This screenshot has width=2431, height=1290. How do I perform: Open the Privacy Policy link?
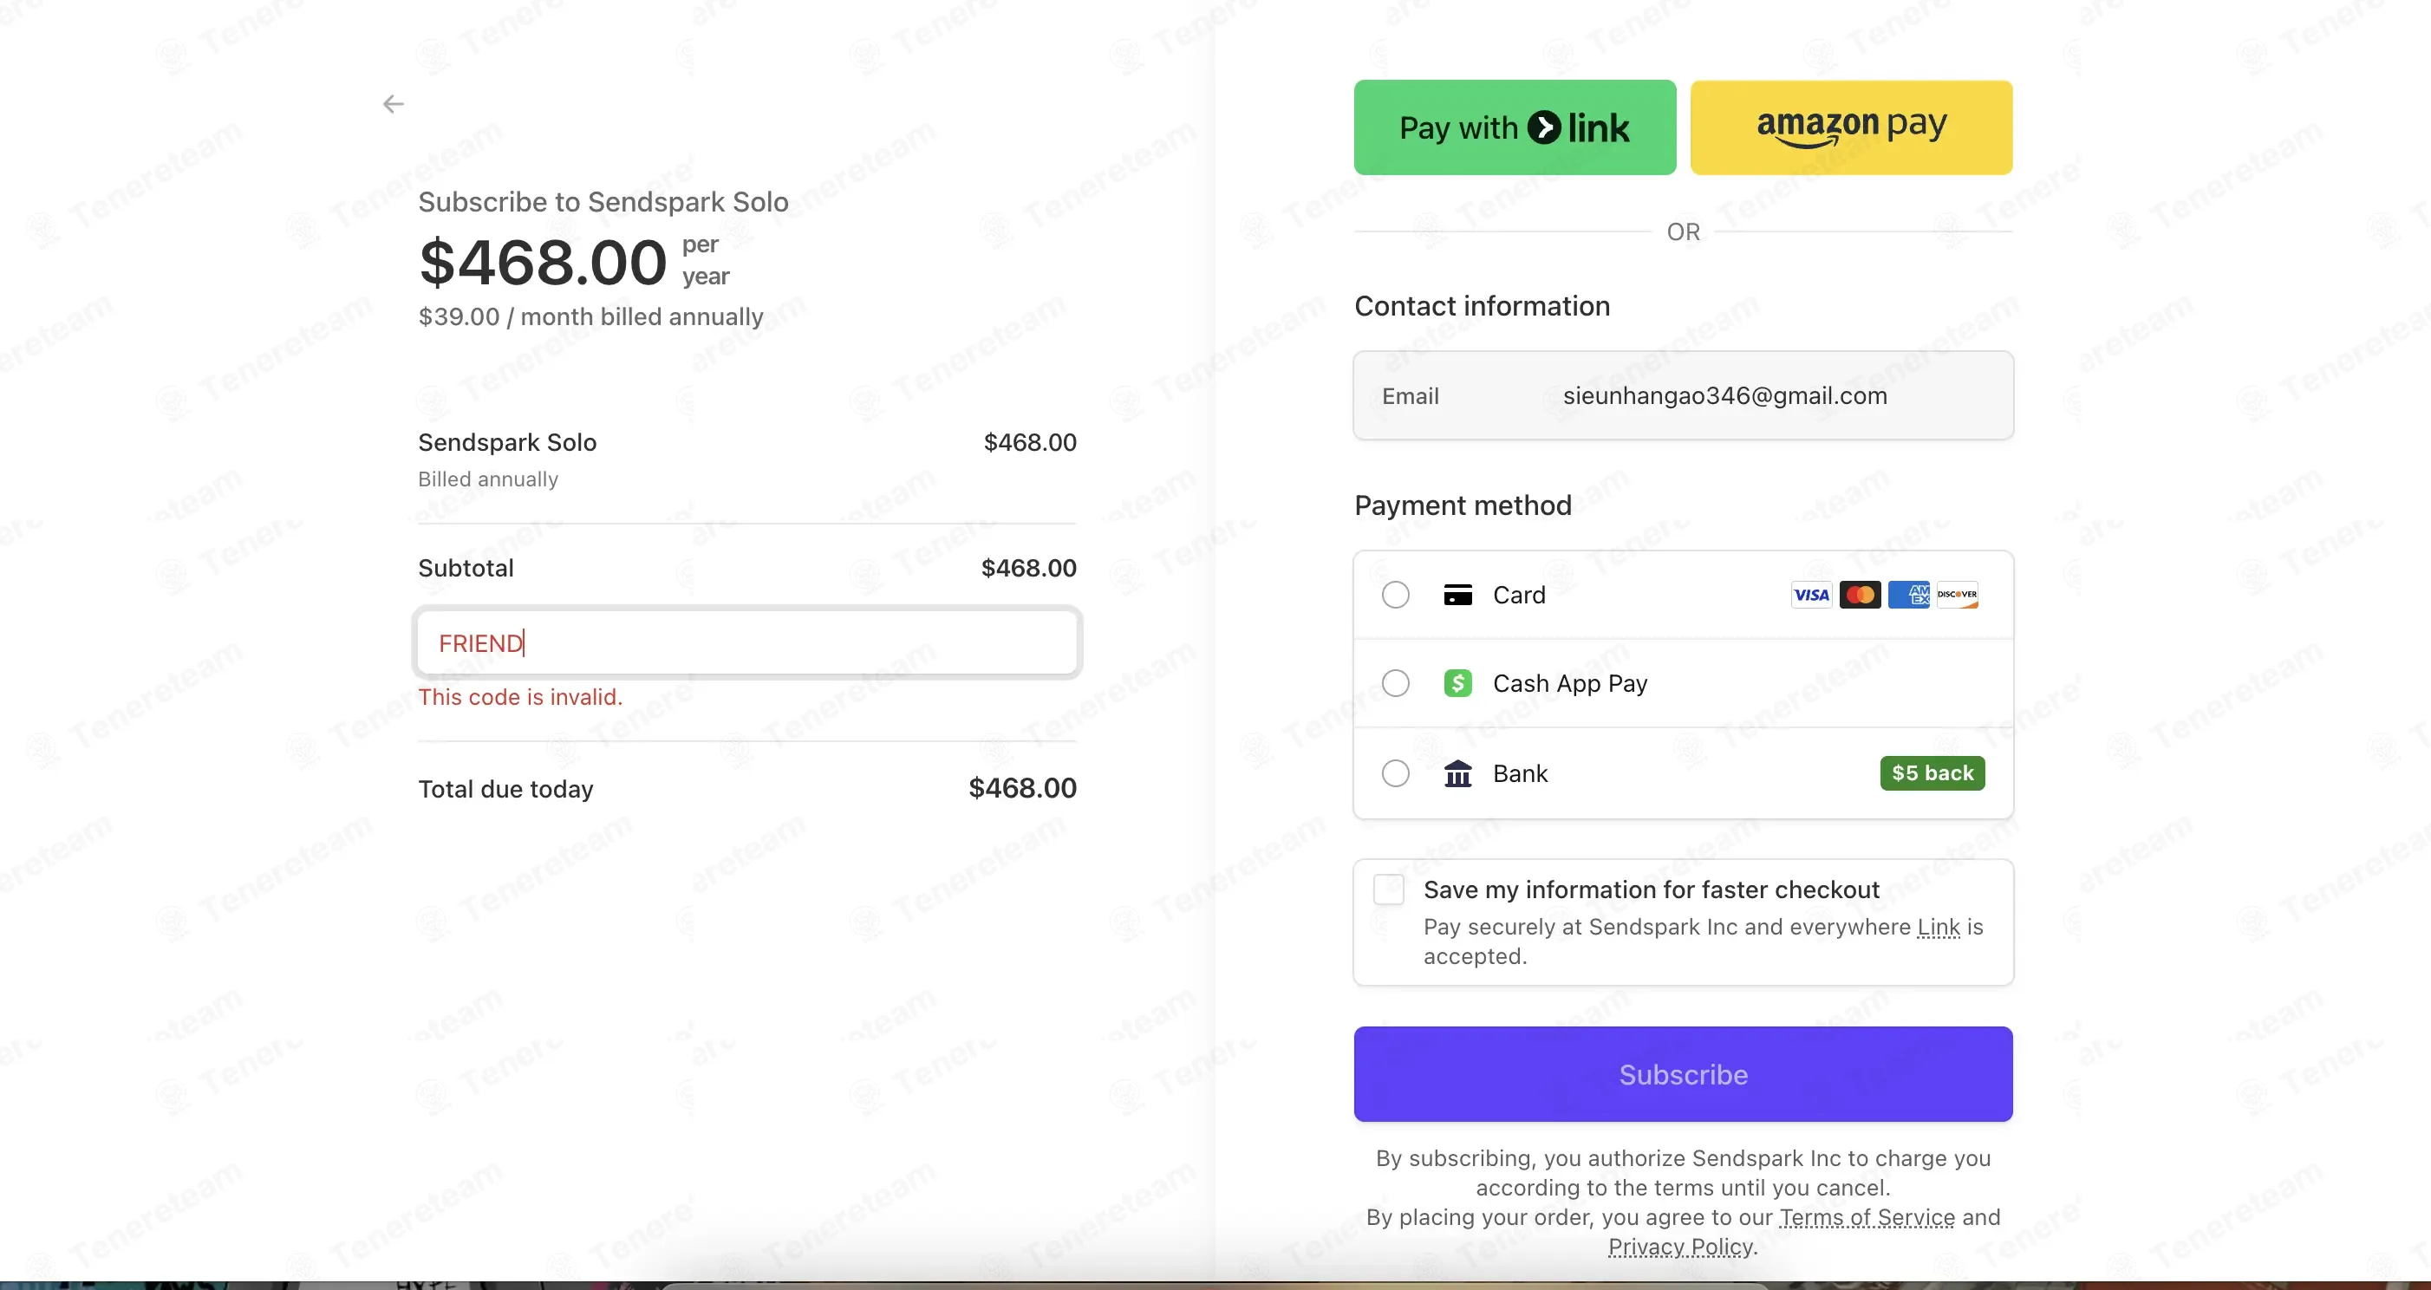(1680, 1247)
